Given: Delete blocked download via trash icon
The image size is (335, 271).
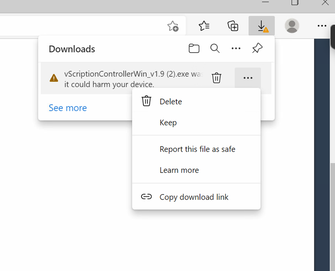Looking at the screenshot, I should [216, 78].
